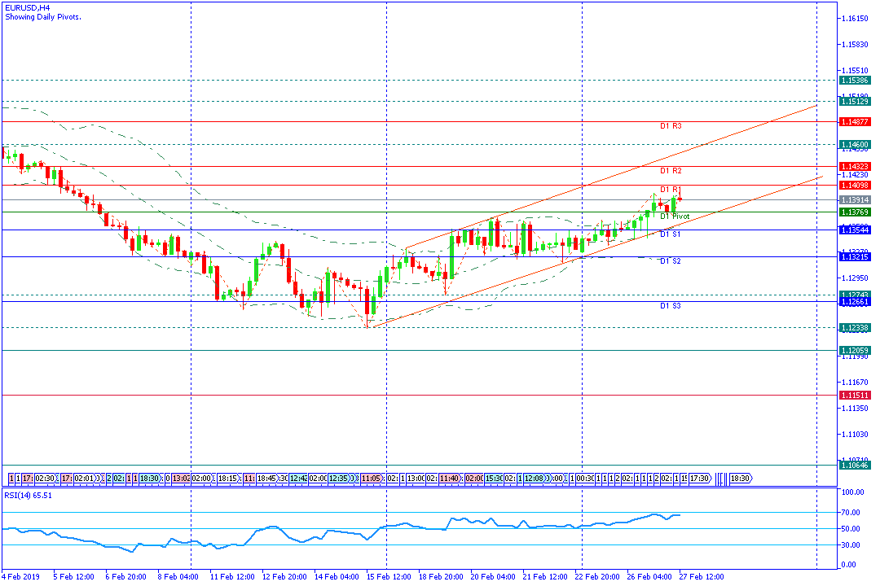Select the 1.14600 price level tag
The height and width of the screenshot is (586, 880).
[x=855, y=145]
